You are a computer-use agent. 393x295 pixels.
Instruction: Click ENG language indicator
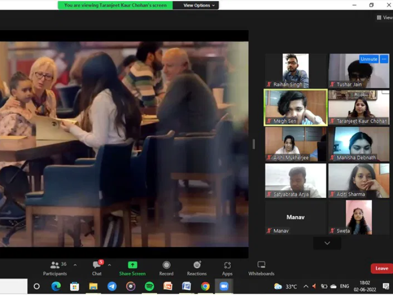tap(344, 286)
